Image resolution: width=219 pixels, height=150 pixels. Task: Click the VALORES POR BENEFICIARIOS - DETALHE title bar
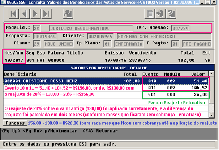109,68
